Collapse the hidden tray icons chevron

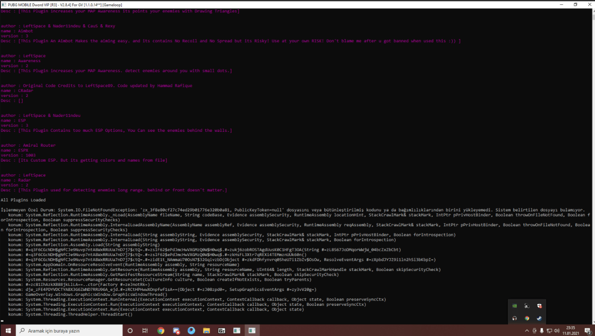[x=527, y=330]
